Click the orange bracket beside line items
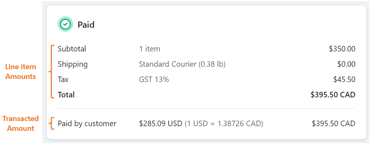 pos(51,72)
